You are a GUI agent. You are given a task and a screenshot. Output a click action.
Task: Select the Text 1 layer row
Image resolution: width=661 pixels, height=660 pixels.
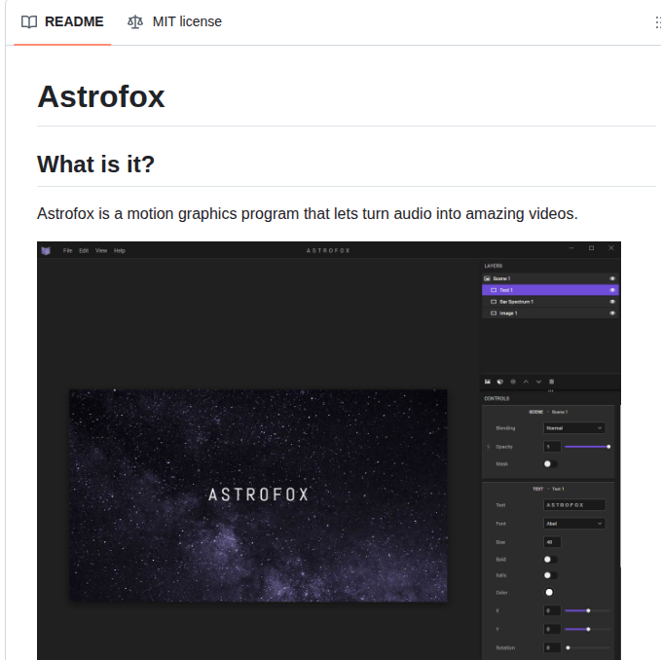click(x=550, y=290)
